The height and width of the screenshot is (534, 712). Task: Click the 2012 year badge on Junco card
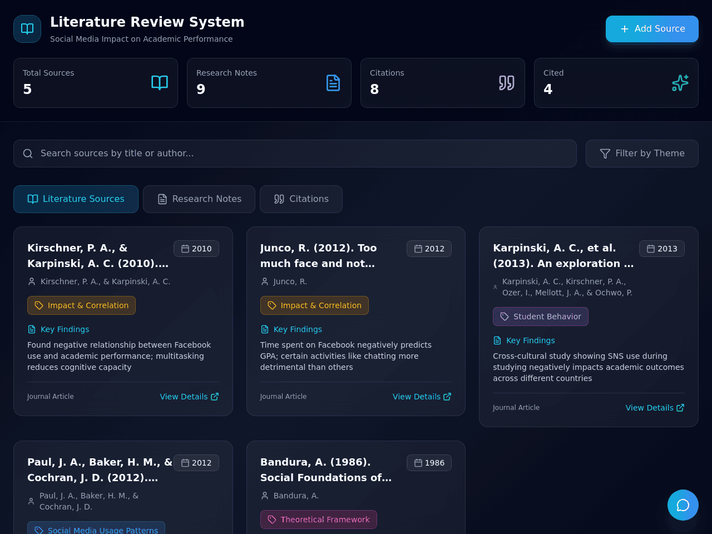(x=429, y=249)
